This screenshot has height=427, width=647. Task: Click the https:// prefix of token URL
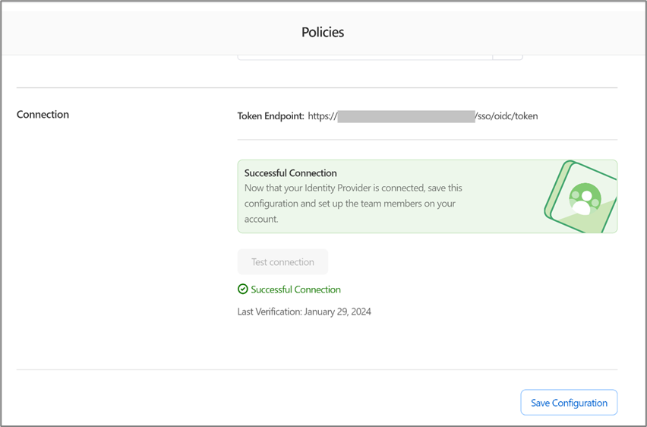pos(322,116)
